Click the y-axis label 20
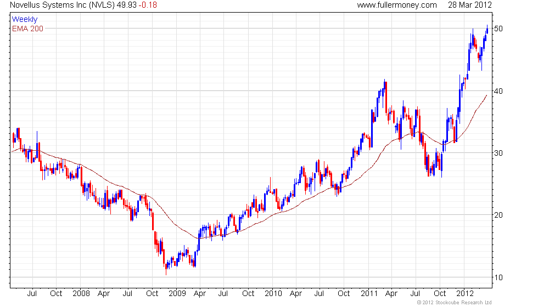This screenshot has width=538, height=307. 498,215
